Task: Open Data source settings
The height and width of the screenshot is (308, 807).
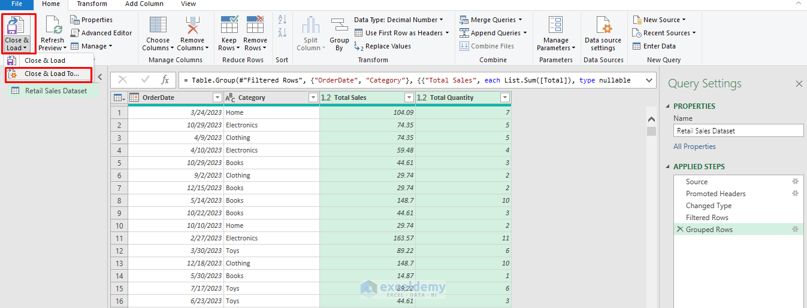Action: click(603, 33)
